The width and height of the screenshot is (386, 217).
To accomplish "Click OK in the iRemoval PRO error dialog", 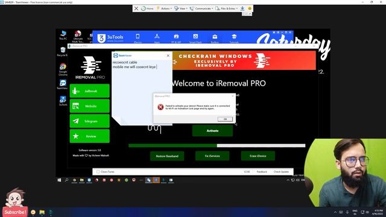I will tap(225, 119).
